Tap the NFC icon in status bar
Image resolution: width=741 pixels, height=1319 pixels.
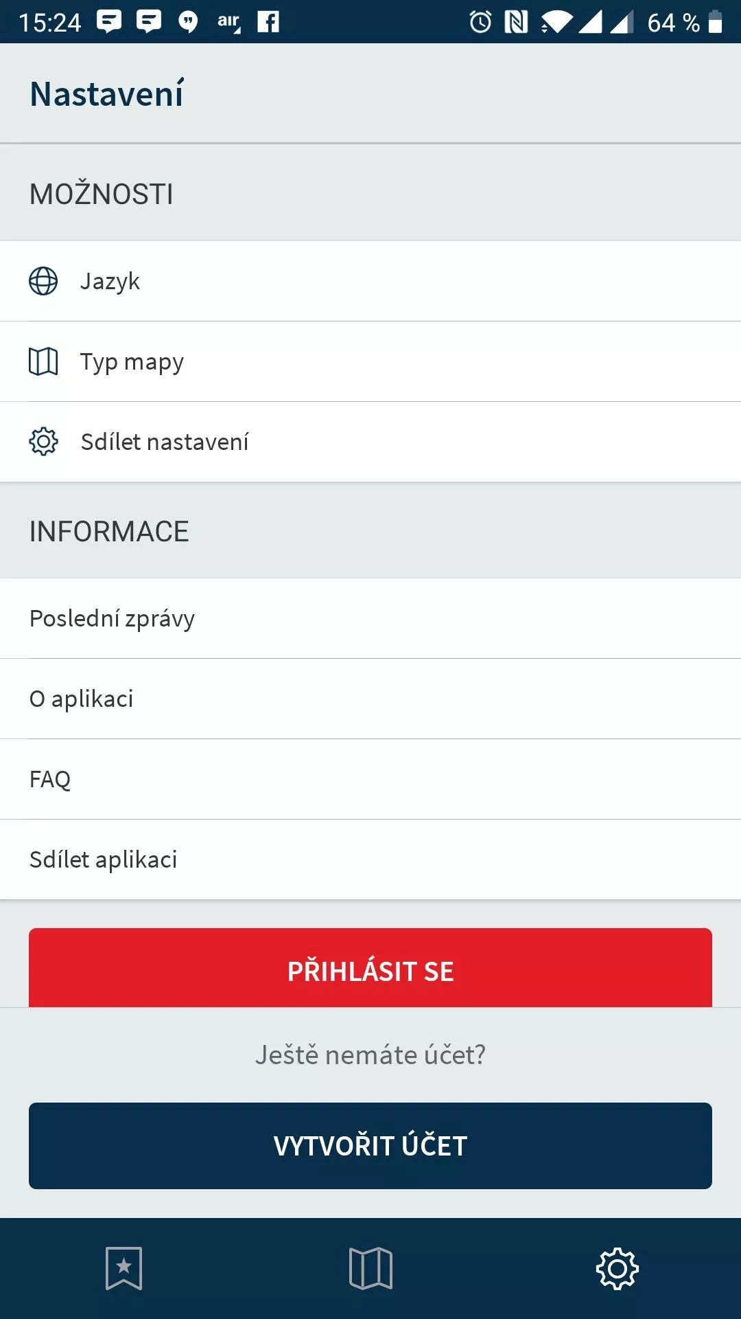(516, 22)
